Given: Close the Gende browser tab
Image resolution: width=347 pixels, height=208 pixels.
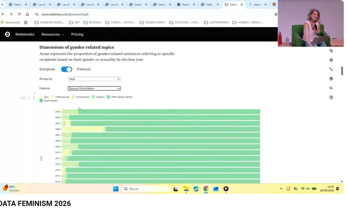Looking at the screenshot, I should pos(242,4).
